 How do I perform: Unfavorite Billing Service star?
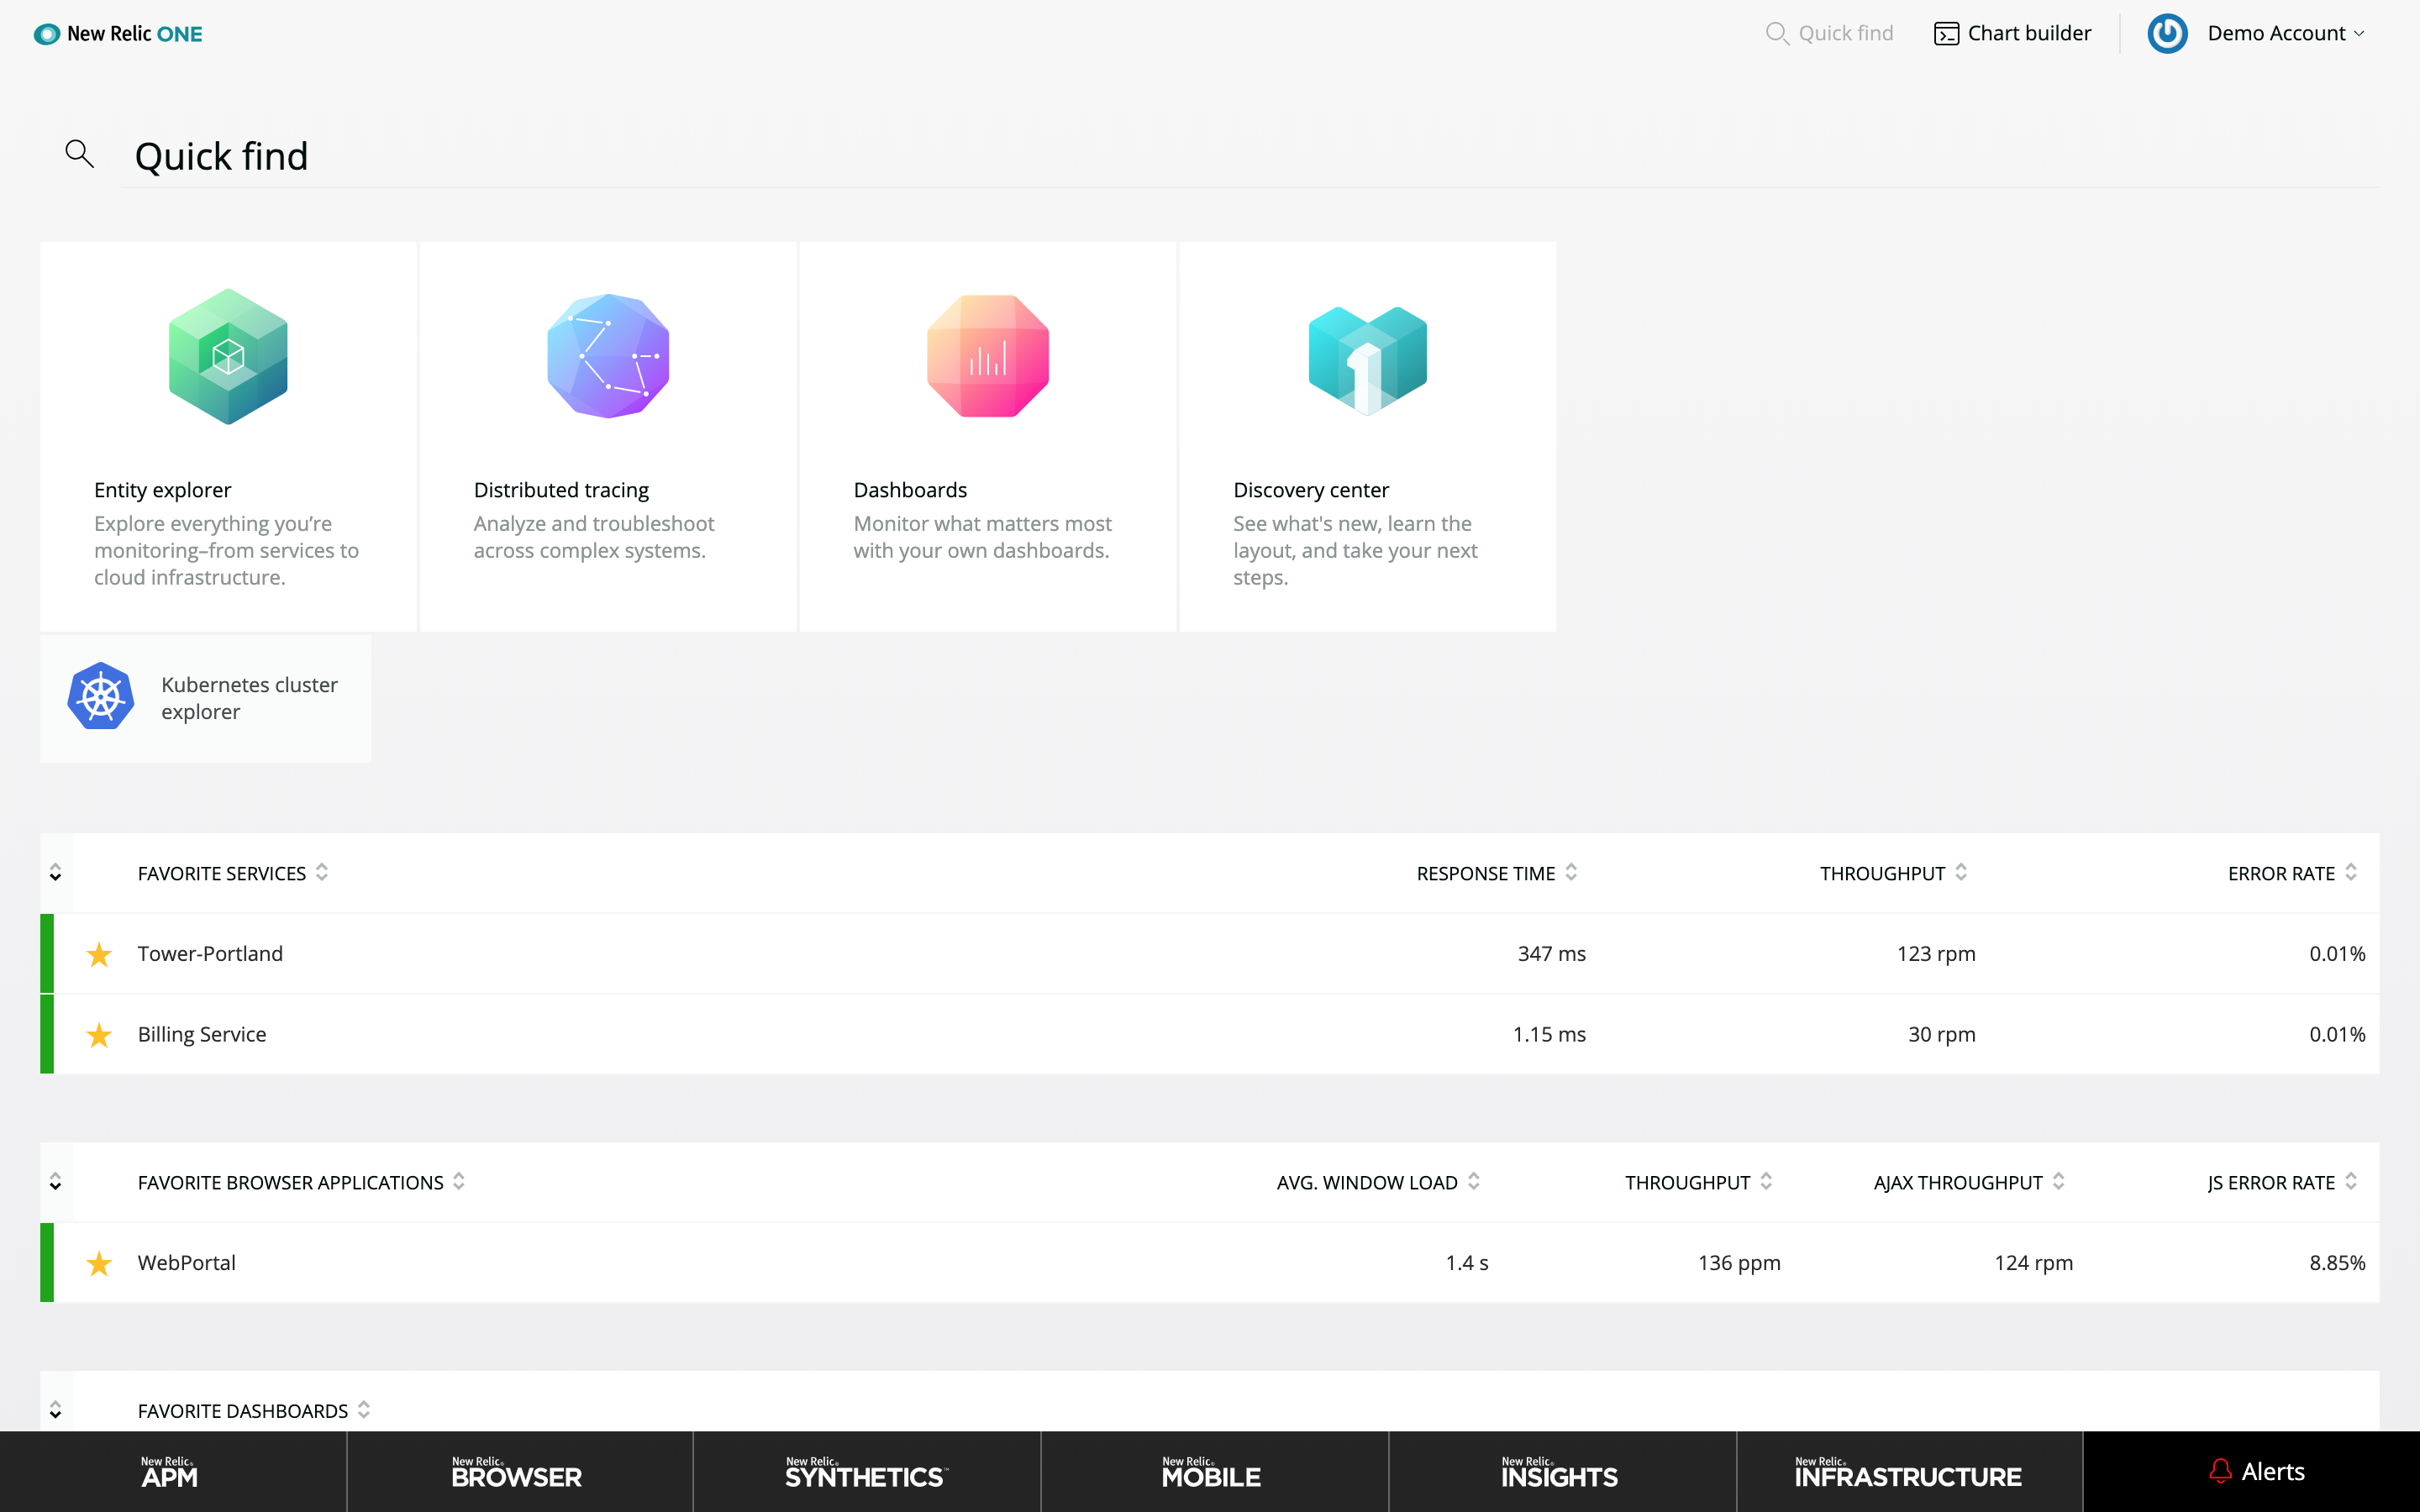(x=99, y=1035)
